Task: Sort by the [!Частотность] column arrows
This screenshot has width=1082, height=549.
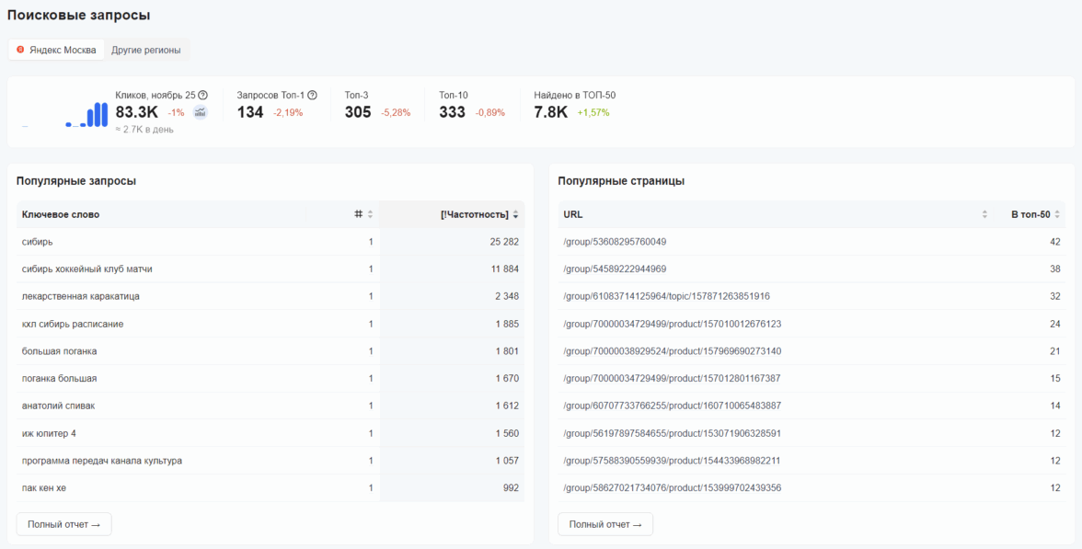Action: click(x=515, y=214)
